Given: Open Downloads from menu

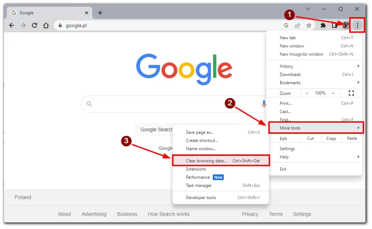Looking at the screenshot, I should [x=314, y=75].
